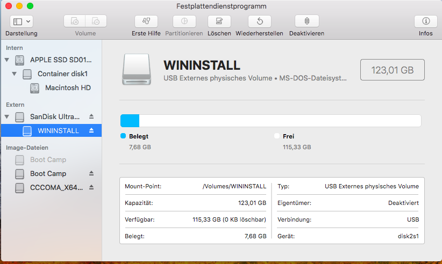Click the Erste Hilfe toolbar icon
Viewport: 442px width, 264px height.
146,21
